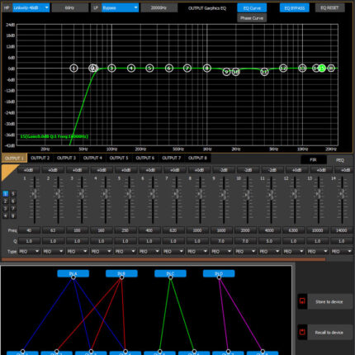355x355 pixels.
Task: Switch to the OUTPUT 5 tab
Action: click(119, 158)
